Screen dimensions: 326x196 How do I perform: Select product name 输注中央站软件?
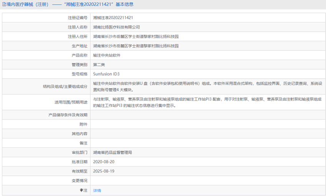tap(107, 55)
